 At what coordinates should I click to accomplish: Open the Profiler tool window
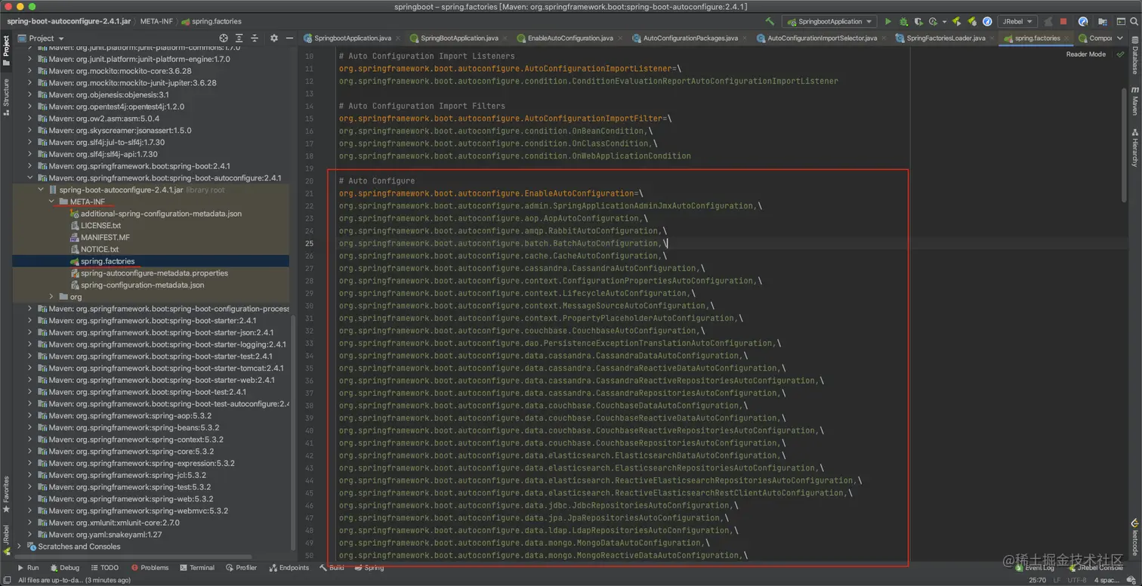[241, 567]
